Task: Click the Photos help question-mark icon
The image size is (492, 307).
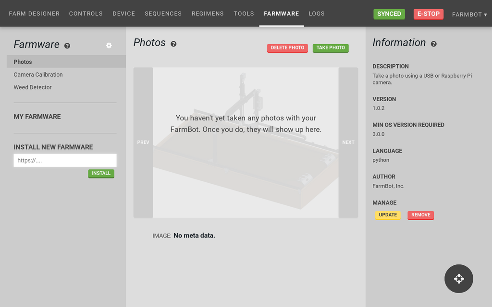Action: click(173, 44)
